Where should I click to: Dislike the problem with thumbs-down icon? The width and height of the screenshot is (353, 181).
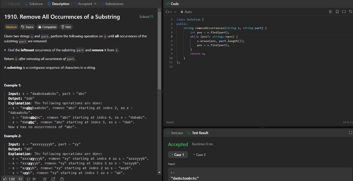(x=20, y=179)
